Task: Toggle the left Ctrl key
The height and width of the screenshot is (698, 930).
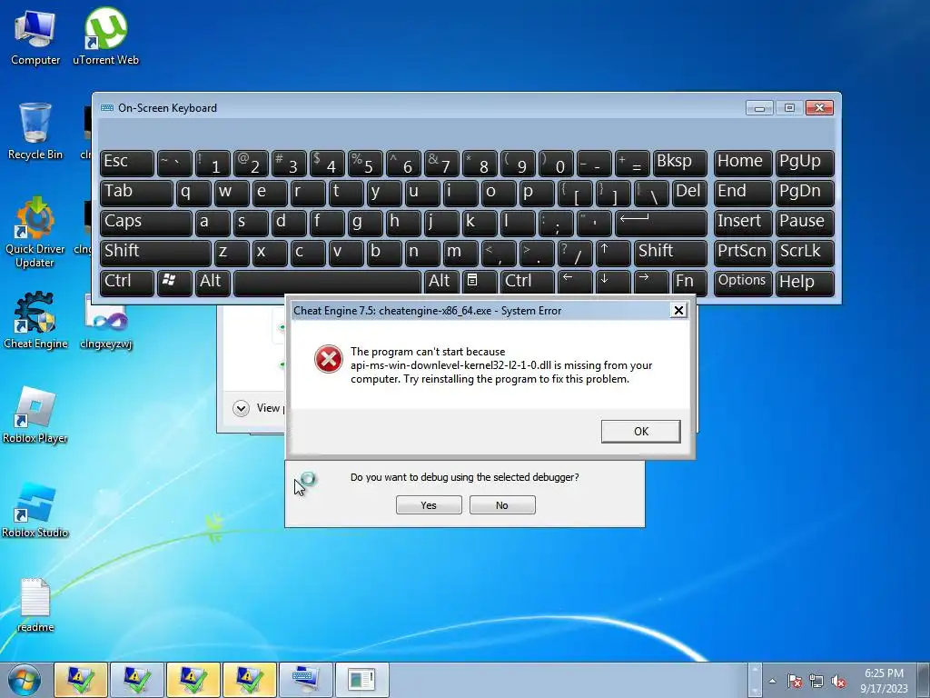Action: click(127, 283)
